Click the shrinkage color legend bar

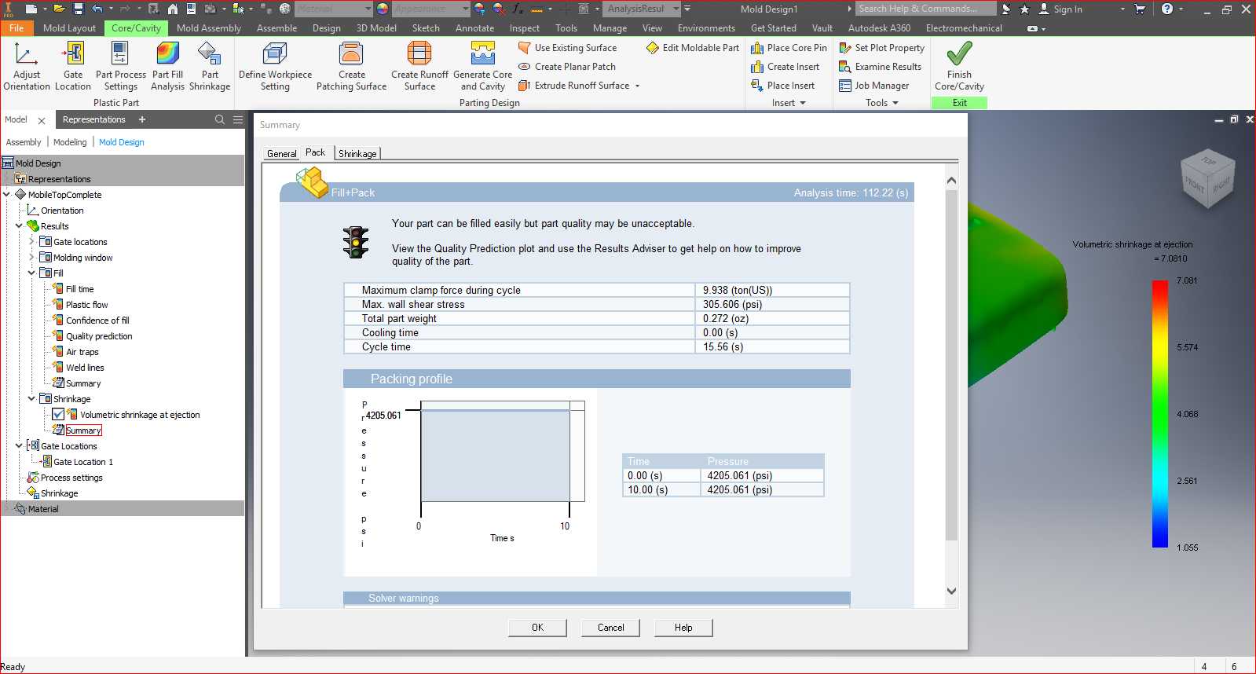pyautogui.click(x=1159, y=414)
